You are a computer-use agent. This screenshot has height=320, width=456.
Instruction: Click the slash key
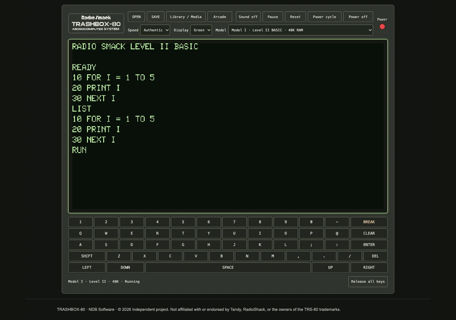350,256
